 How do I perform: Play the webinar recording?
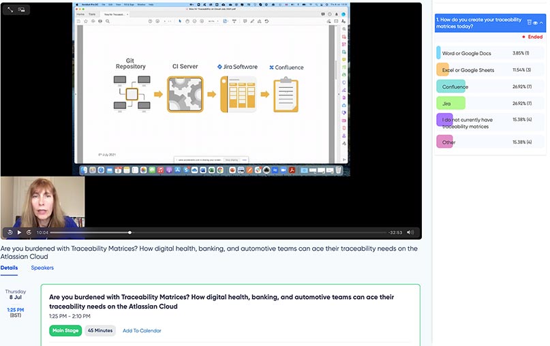(x=19, y=232)
